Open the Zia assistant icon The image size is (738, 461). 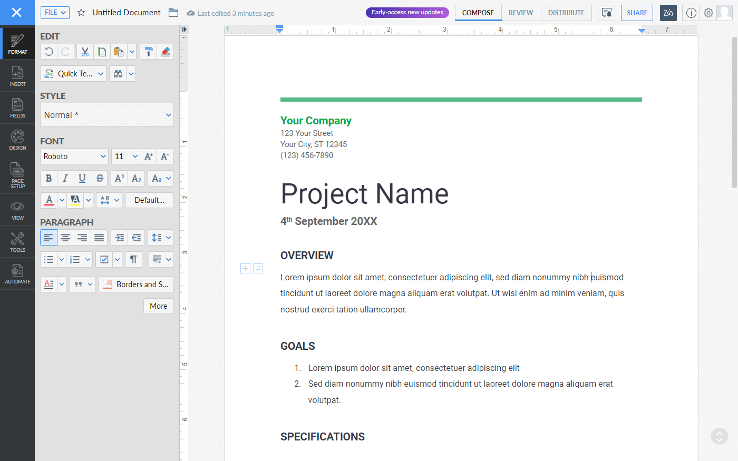(668, 13)
